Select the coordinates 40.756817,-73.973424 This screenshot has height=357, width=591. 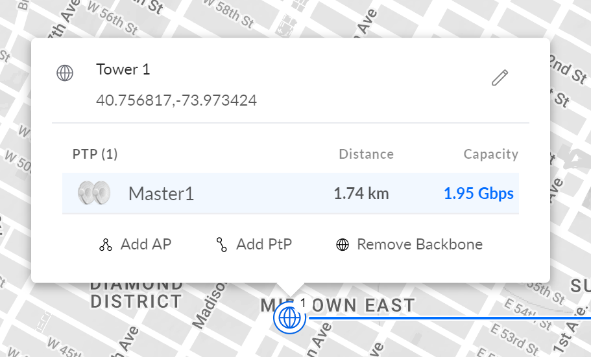tap(176, 100)
